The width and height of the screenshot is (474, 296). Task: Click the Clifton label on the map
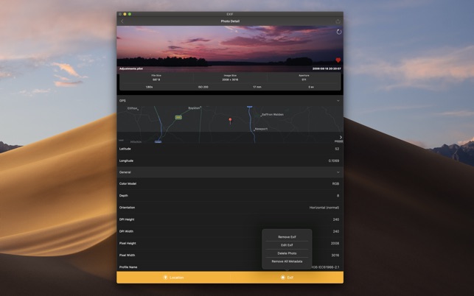click(132, 108)
